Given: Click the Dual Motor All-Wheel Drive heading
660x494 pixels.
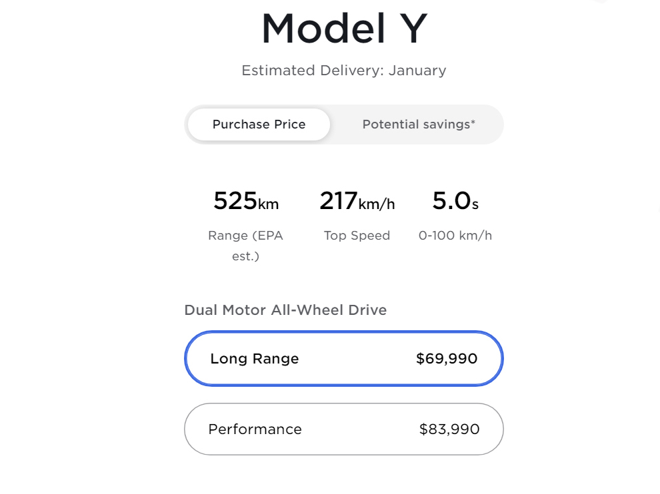Looking at the screenshot, I should click(x=285, y=310).
